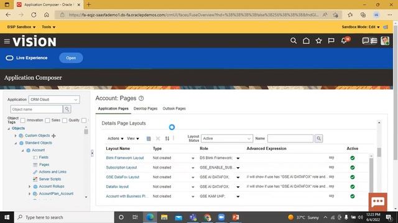
Task: Collapse the Standard Objects tree node
Action: point(16,143)
